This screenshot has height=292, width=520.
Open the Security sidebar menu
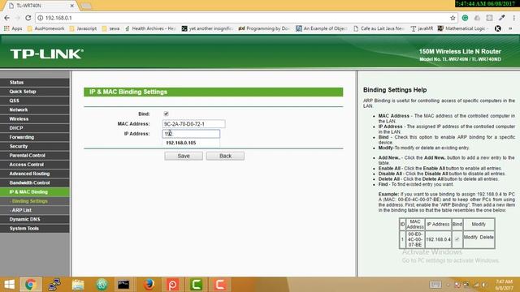35,146
